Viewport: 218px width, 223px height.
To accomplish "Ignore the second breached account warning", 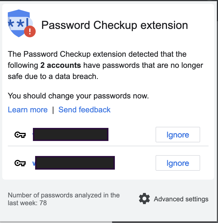I will click(x=178, y=163).
